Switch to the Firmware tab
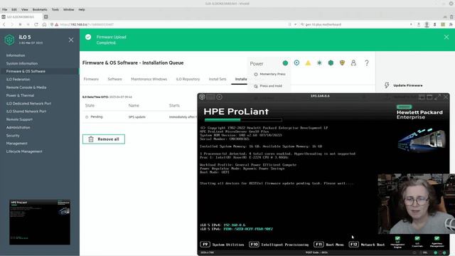 91,79
